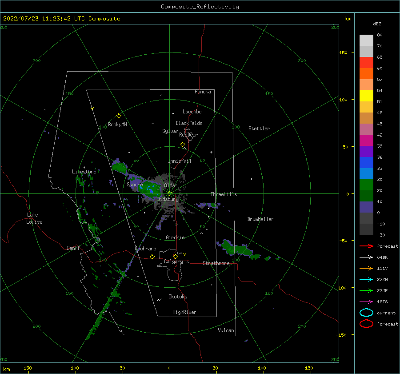Pick the bright yellow 51-54 dBZ swatch
This screenshot has width=400, height=374.
click(366, 96)
